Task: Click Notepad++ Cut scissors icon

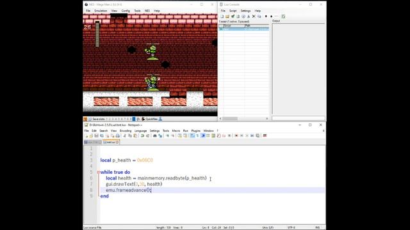Action: pos(124,135)
